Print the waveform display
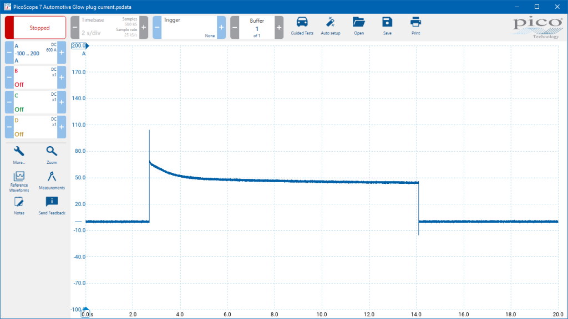568x319 pixels. pos(415,26)
